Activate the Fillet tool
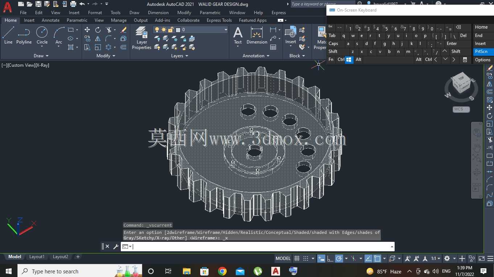Viewport: 494px width, 277px height. (x=108, y=38)
